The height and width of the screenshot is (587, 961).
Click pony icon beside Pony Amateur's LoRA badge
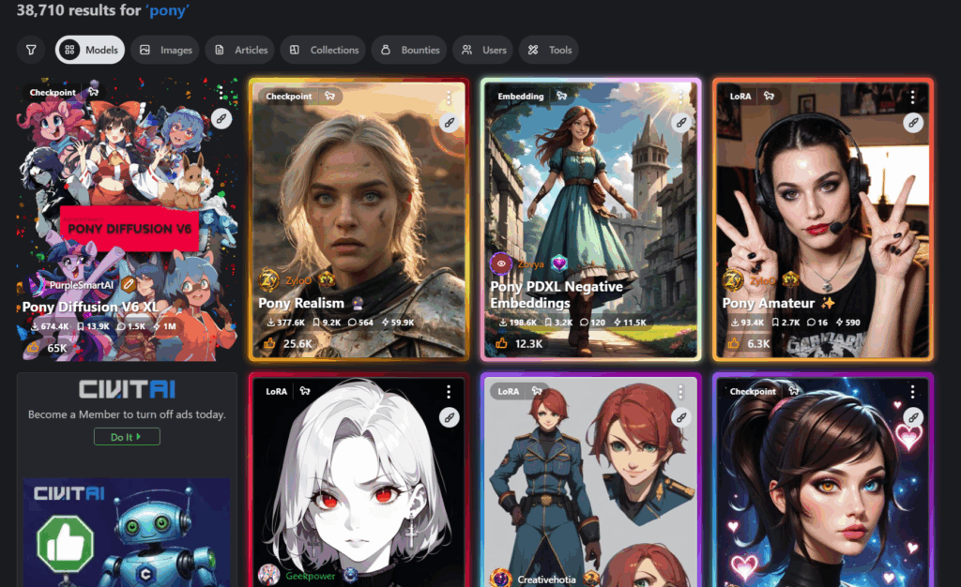(769, 96)
